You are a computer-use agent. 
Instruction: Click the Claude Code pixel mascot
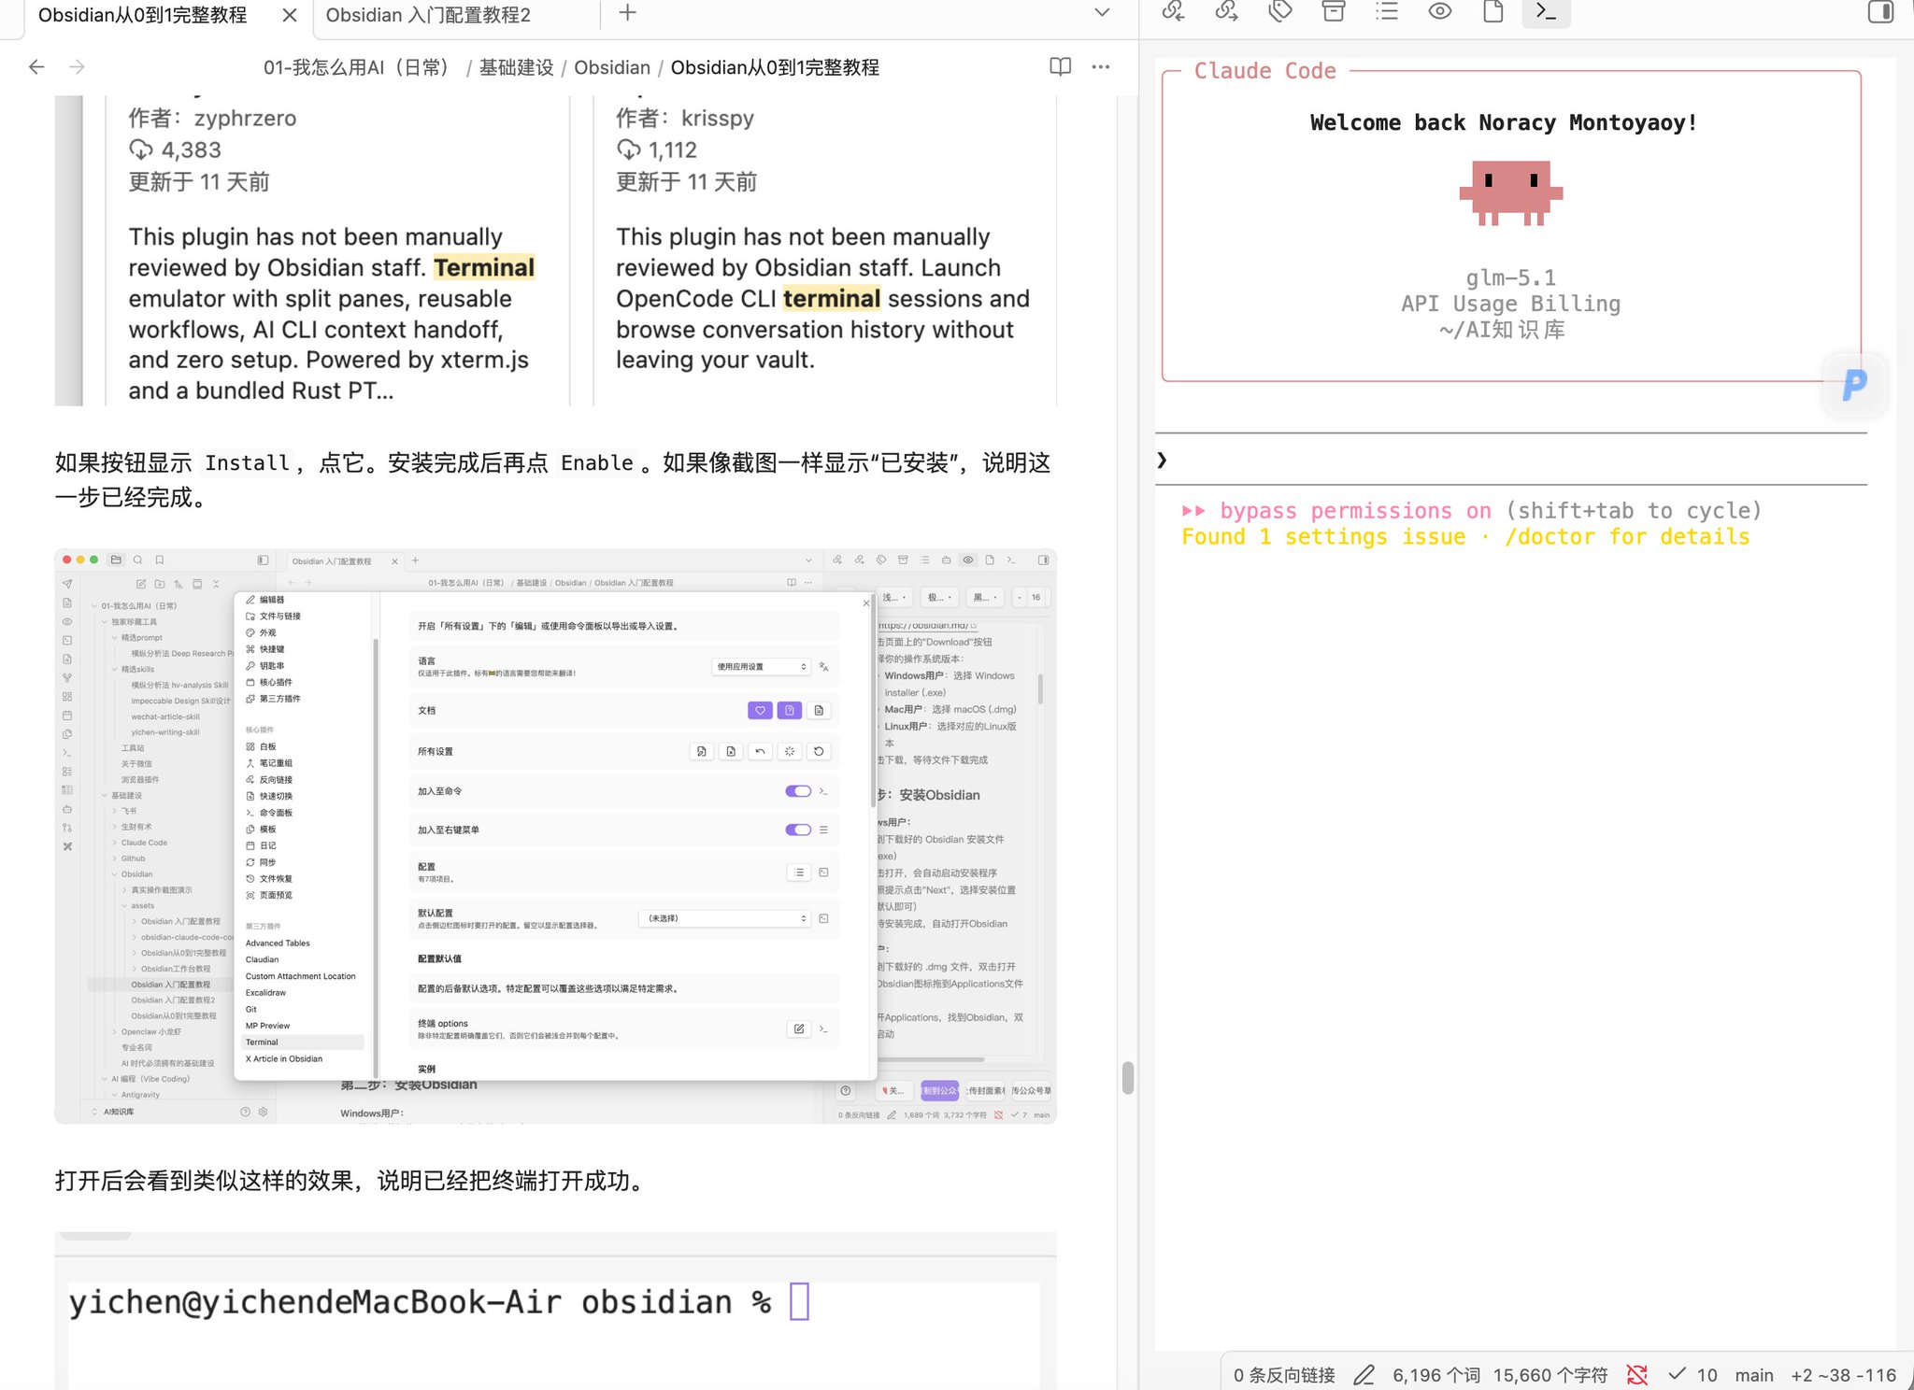click(x=1511, y=193)
